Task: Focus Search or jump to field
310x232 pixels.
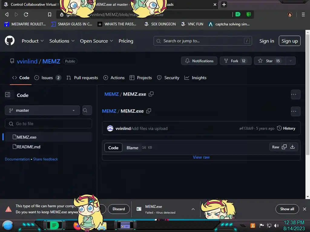Action: tap(203, 41)
